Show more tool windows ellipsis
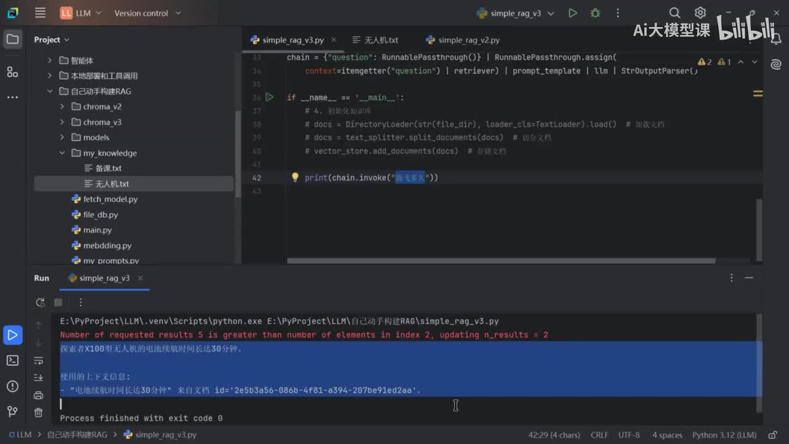Screen dimensions: 789x444 pyautogui.click(x=12, y=97)
